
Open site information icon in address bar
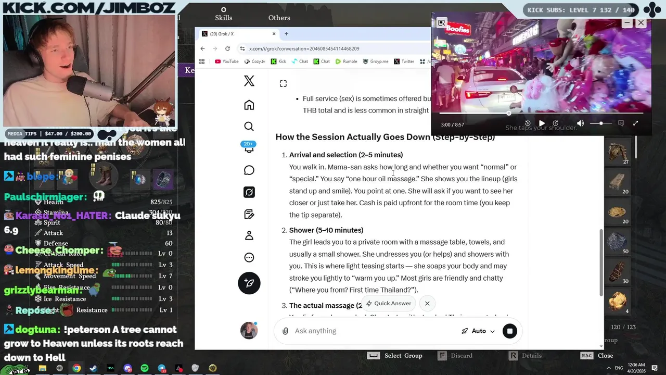click(x=242, y=48)
